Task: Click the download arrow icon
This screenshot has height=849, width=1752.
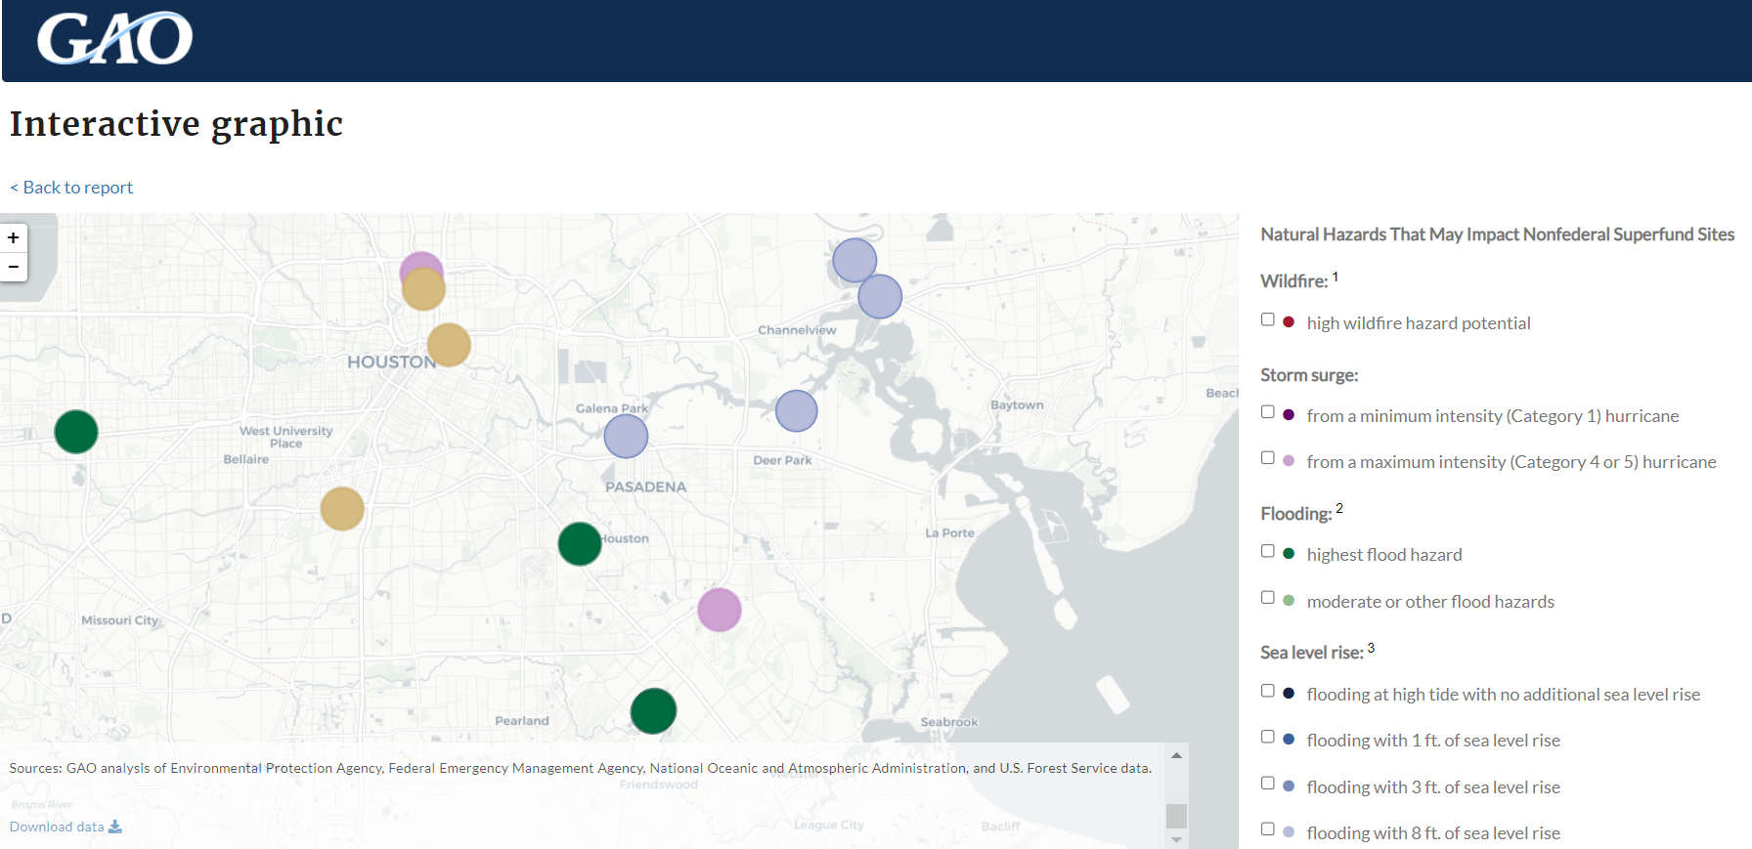Action: [115, 827]
